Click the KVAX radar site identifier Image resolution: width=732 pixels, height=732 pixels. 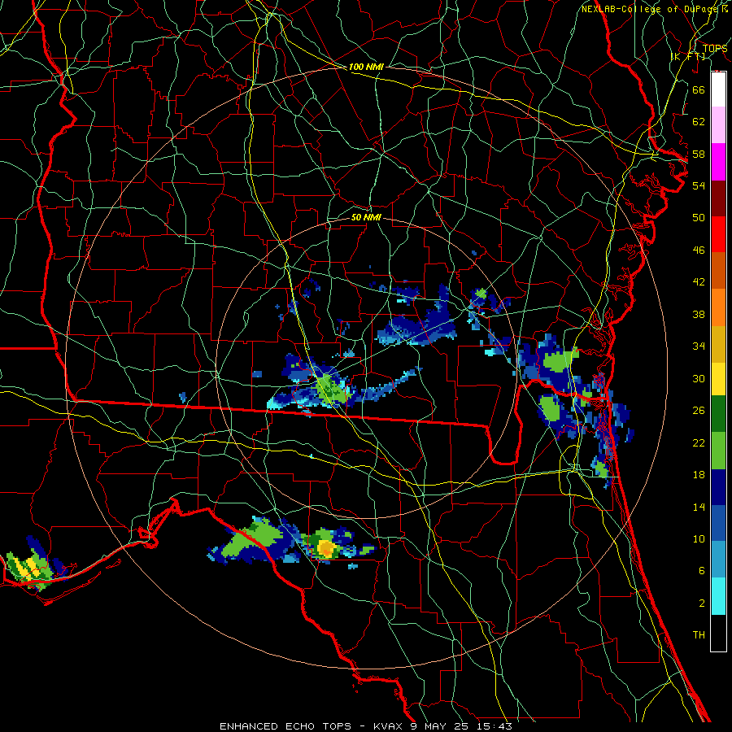tap(390, 726)
